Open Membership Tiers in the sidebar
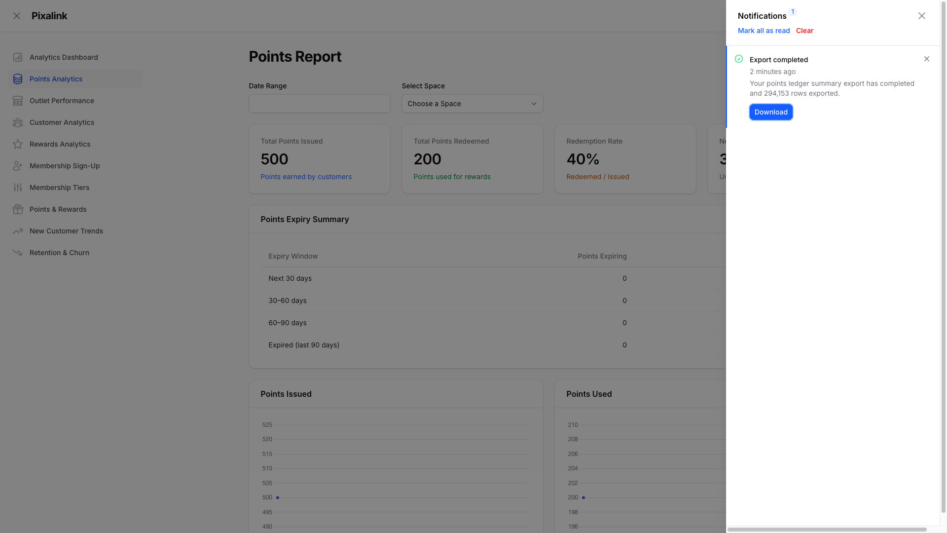This screenshot has height=533, width=947. click(75, 188)
